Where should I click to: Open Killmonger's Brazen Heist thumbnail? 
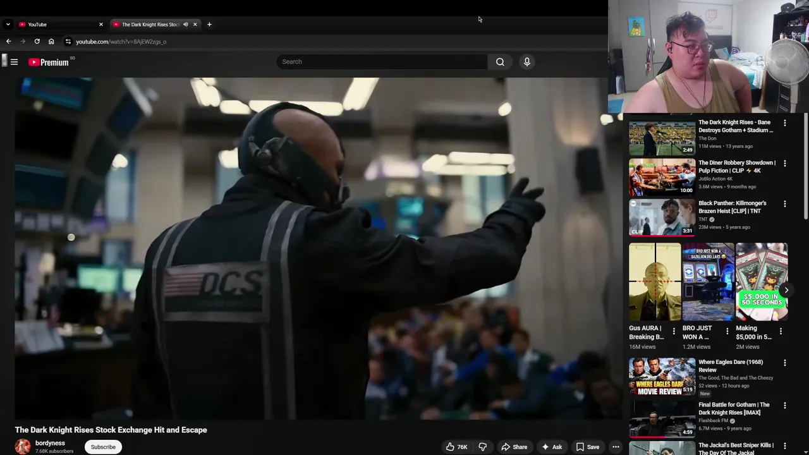[x=662, y=218]
